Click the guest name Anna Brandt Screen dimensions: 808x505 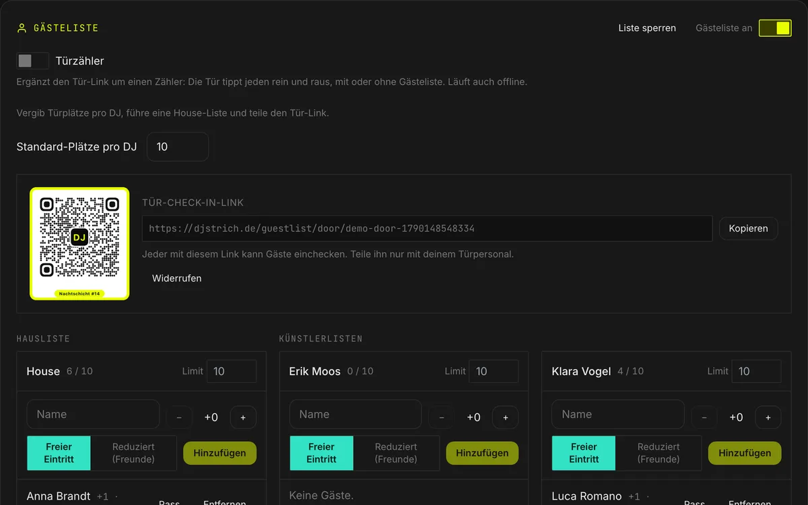coord(59,496)
